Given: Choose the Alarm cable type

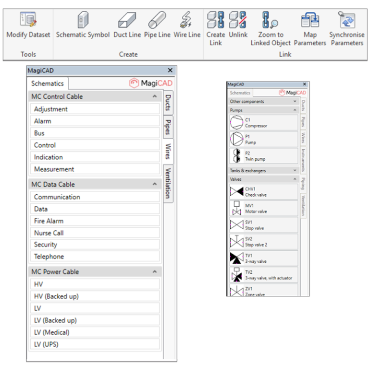Looking at the screenshot, I should (95, 121).
